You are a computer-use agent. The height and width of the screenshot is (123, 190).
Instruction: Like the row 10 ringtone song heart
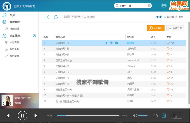tap(168, 95)
